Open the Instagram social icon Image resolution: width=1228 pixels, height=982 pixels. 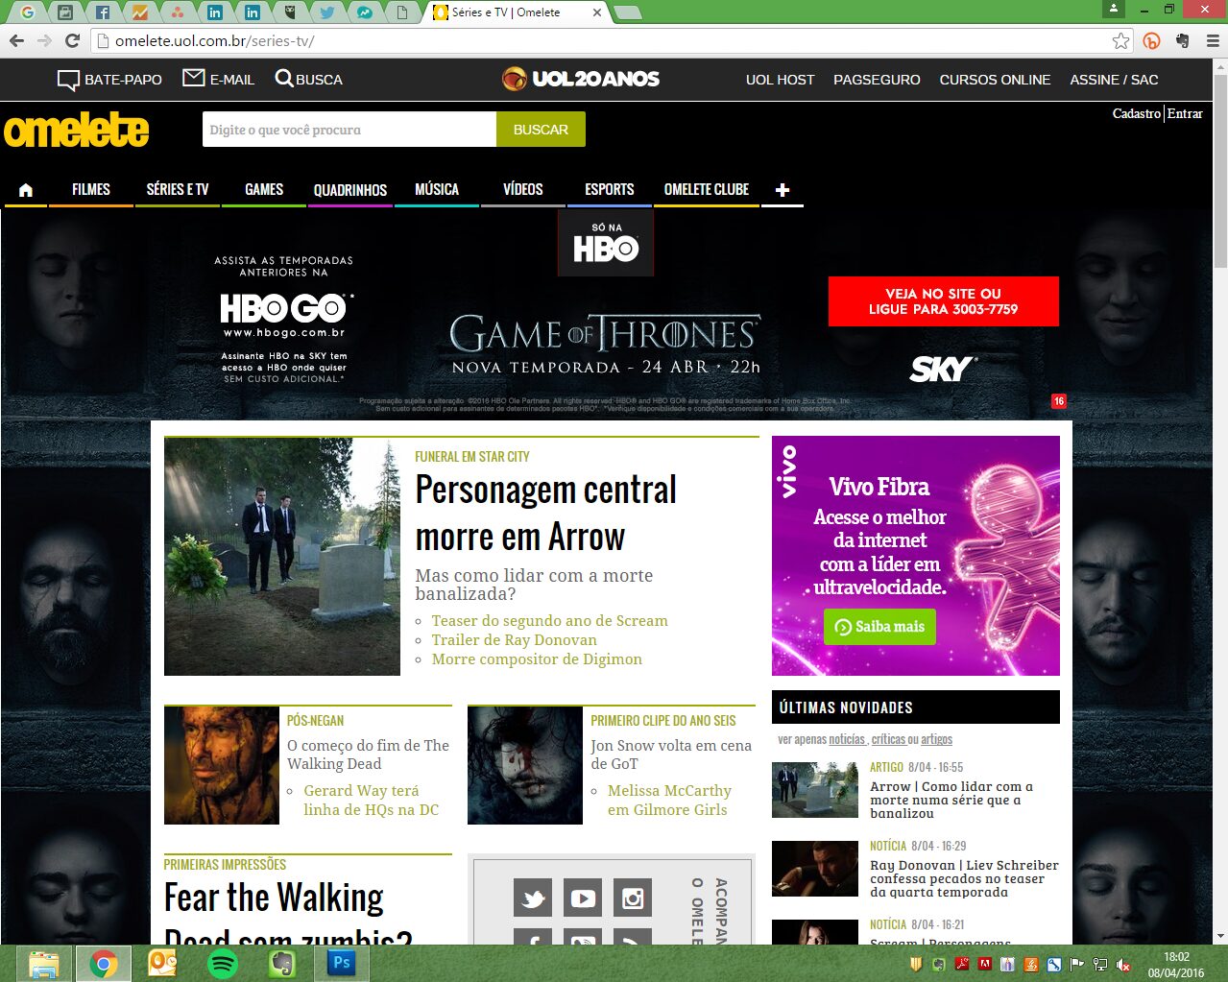coord(632,898)
